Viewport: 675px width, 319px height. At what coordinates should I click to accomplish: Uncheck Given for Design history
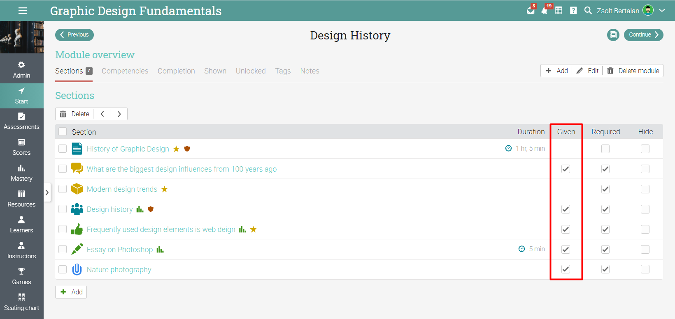tap(566, 209)
